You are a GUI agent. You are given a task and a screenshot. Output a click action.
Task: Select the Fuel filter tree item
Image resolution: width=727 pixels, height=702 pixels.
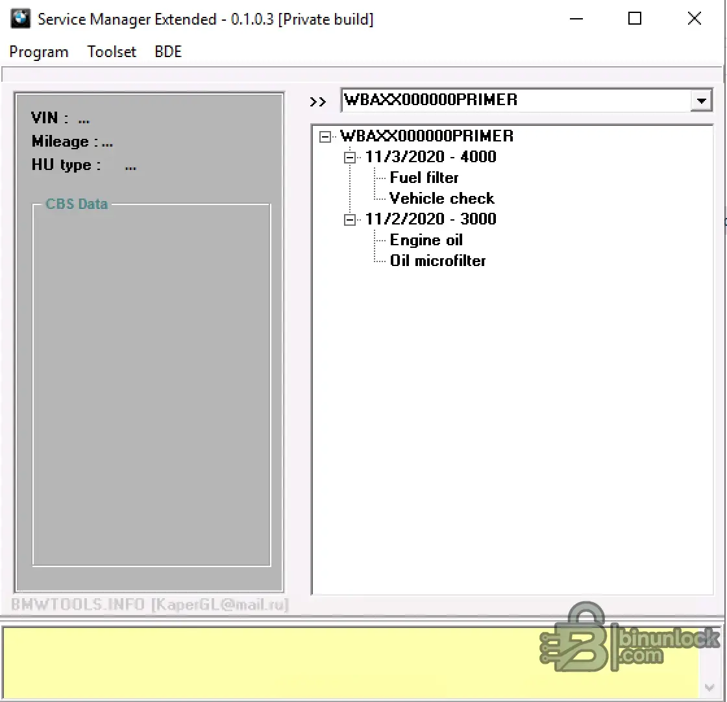point(424,178)
